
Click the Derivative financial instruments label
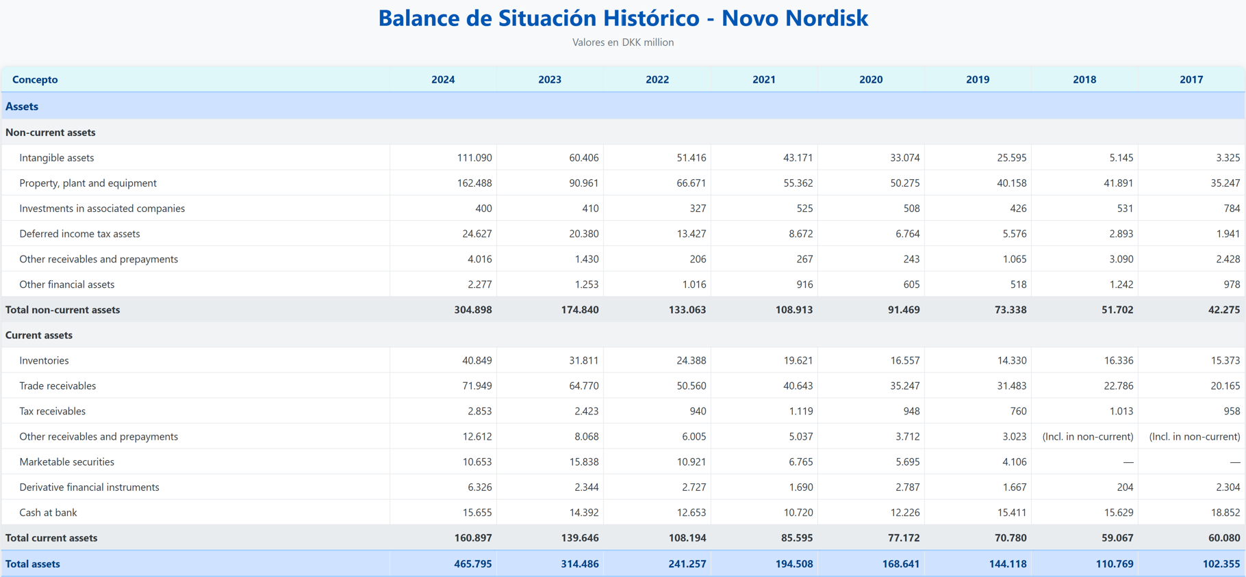pyautogui.click(x=89, y=487)
